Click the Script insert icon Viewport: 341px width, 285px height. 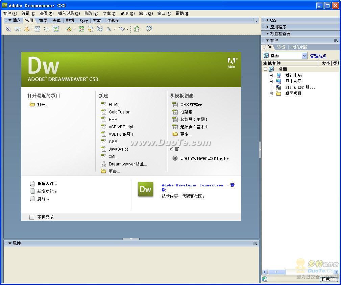point(122,29)
